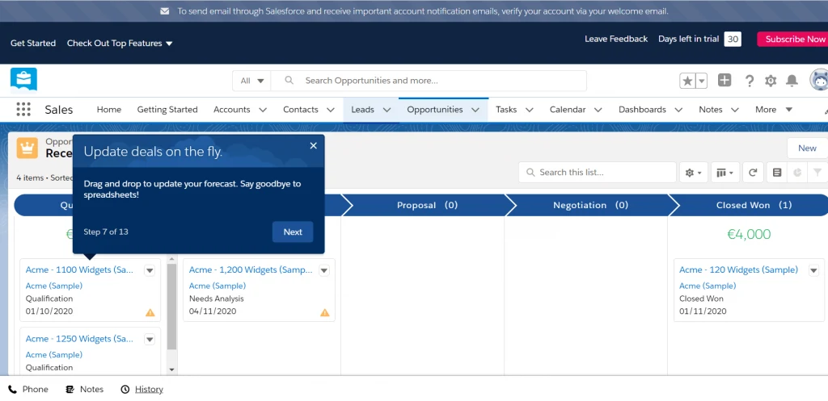Switch to the Dashboards tab
The height and width of the screenshot is (401, 828).
pyautogui.click(x=642, y=110)
